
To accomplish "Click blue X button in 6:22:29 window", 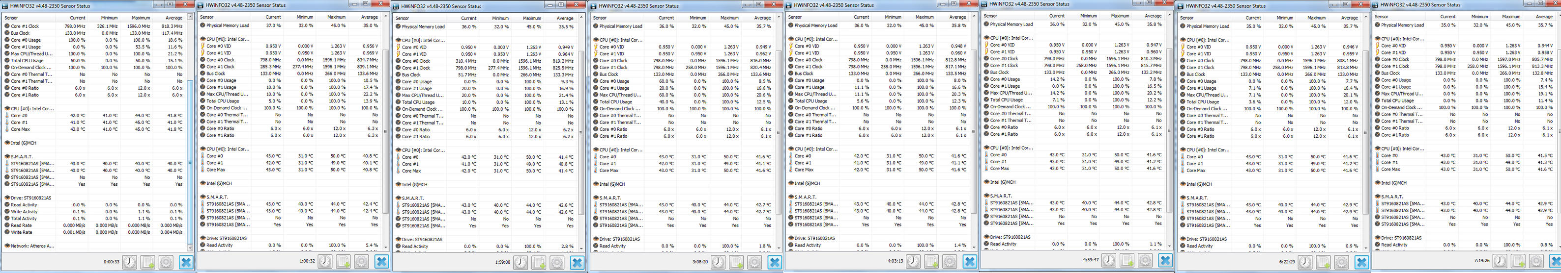I will point(1361,262).
